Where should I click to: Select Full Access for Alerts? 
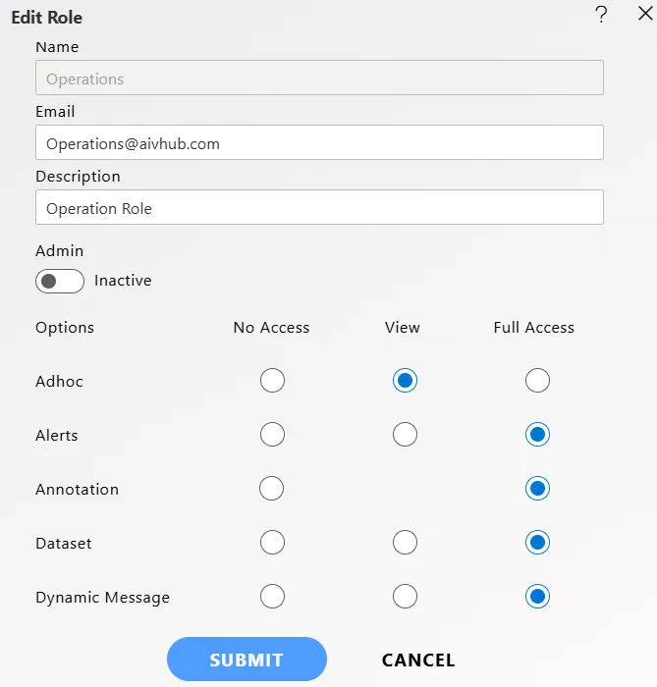click(x=537, y=434)
